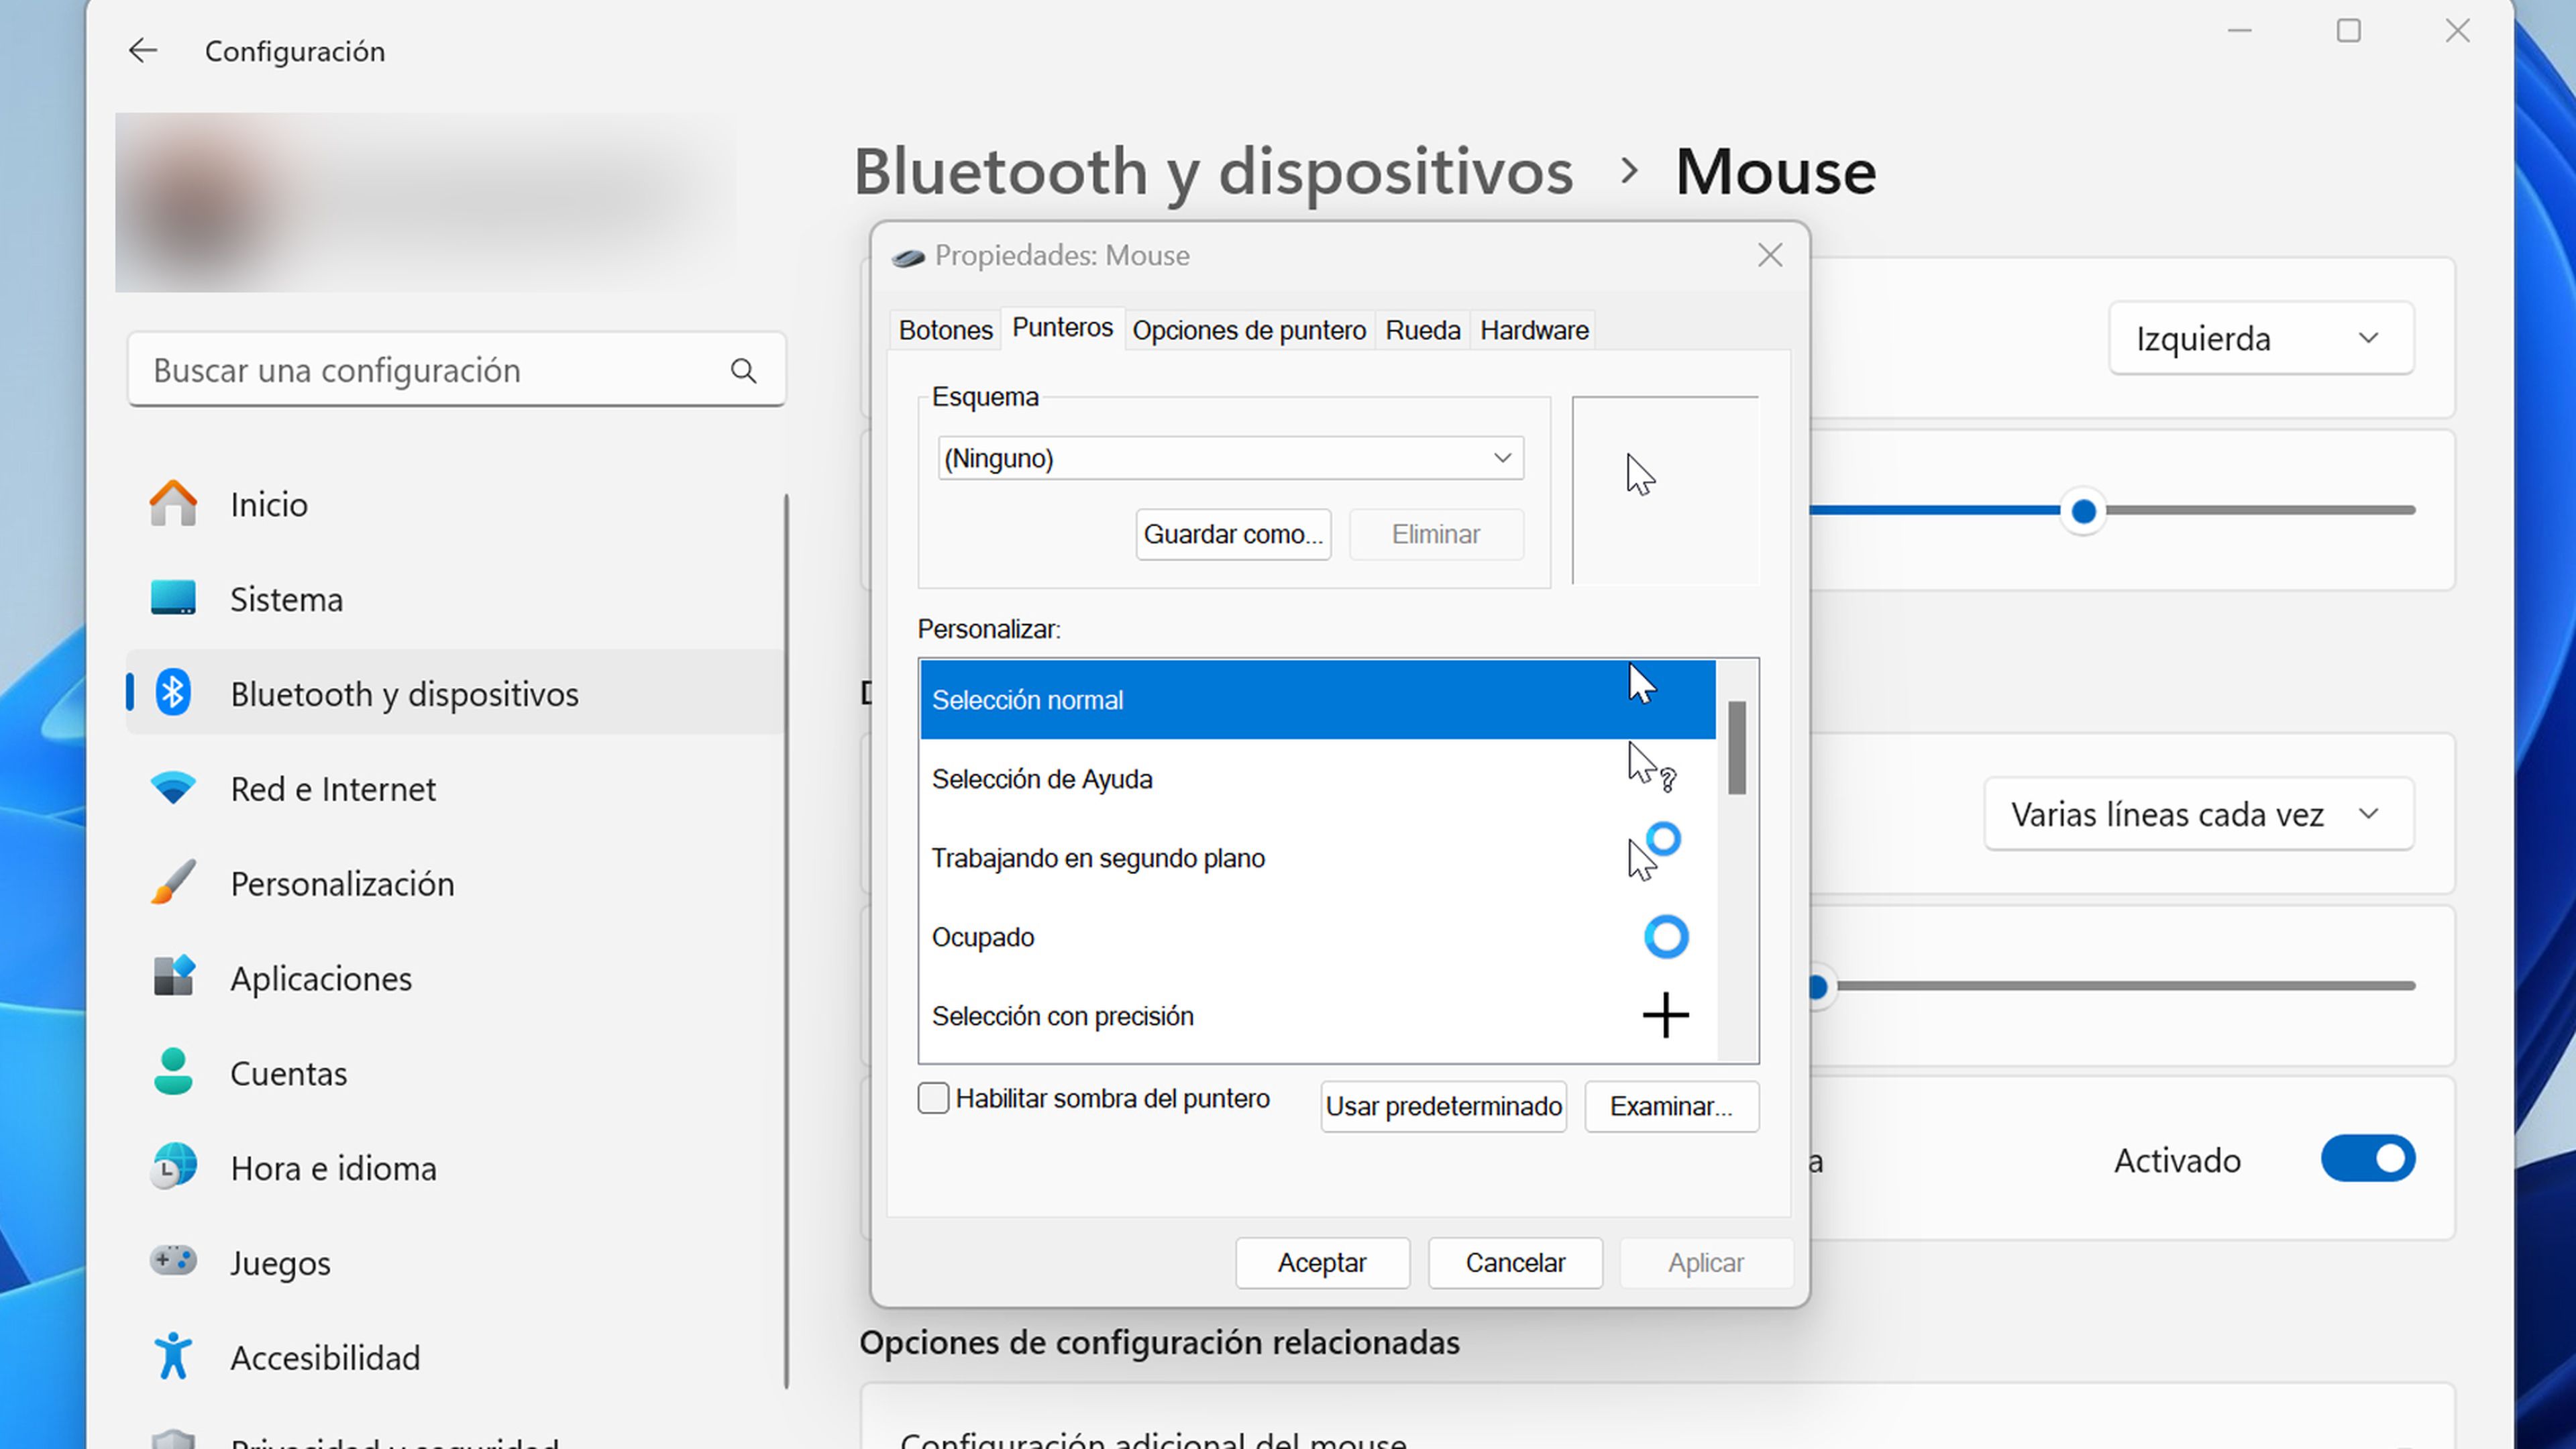Image resolution: width=2576 pixels, height=1449 pixels.
Task: Click the Personalización paintbrush icon
Action: click(173, 882)
